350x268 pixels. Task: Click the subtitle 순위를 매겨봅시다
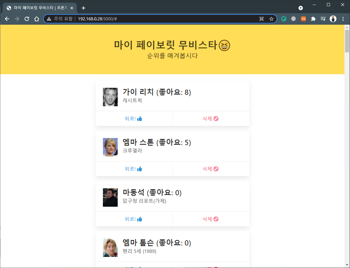172,55
